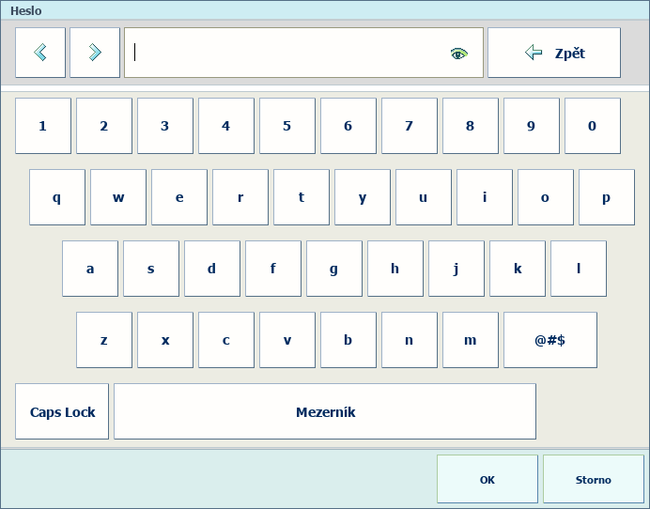The height and width of the screenshot is (509, 650).
Task: Tap the letter p key
Action: (607, 197)
